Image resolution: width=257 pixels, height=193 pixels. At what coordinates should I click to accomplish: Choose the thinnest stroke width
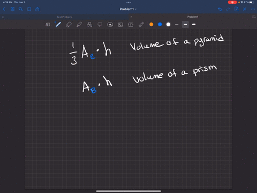tap(177, 25)
